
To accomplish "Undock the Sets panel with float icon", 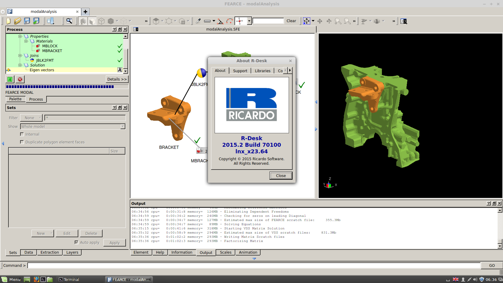I will click(120, 108).
